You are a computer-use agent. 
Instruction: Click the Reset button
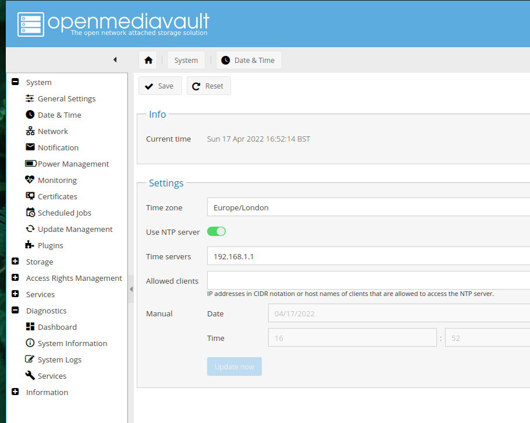(x=208, y=86)
